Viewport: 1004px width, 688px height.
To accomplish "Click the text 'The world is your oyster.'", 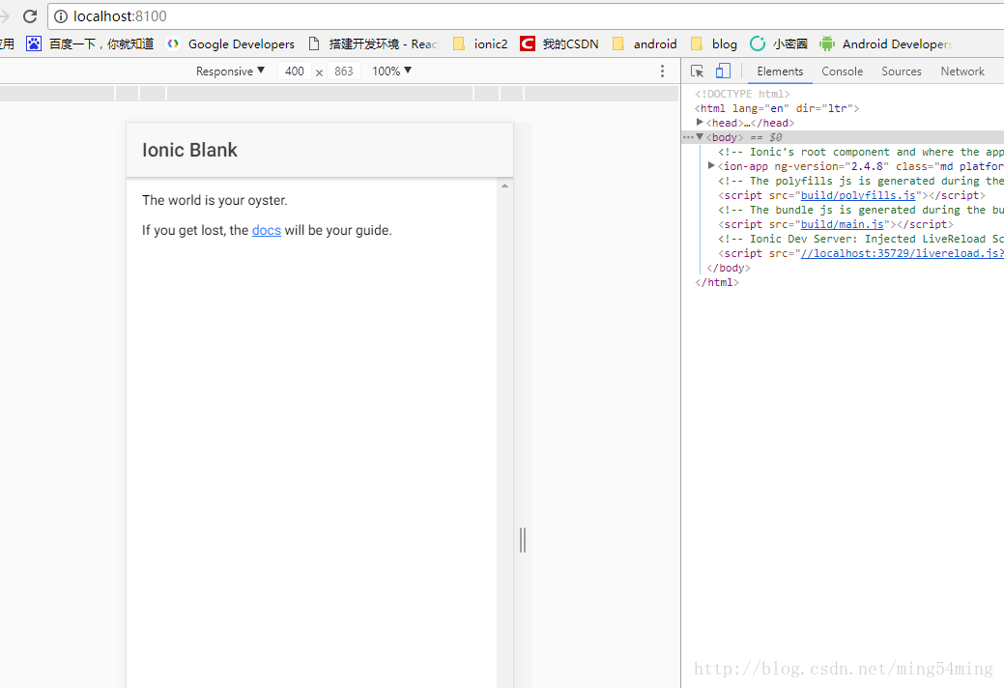I will 215,200.
